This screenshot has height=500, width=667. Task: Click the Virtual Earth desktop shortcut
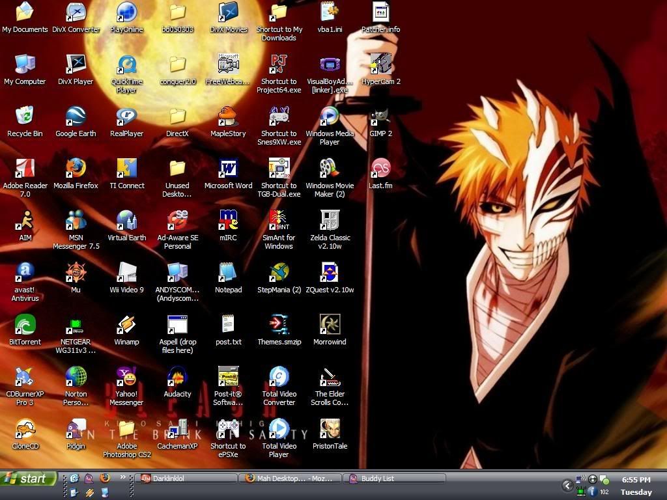click(x=126, y=226)
